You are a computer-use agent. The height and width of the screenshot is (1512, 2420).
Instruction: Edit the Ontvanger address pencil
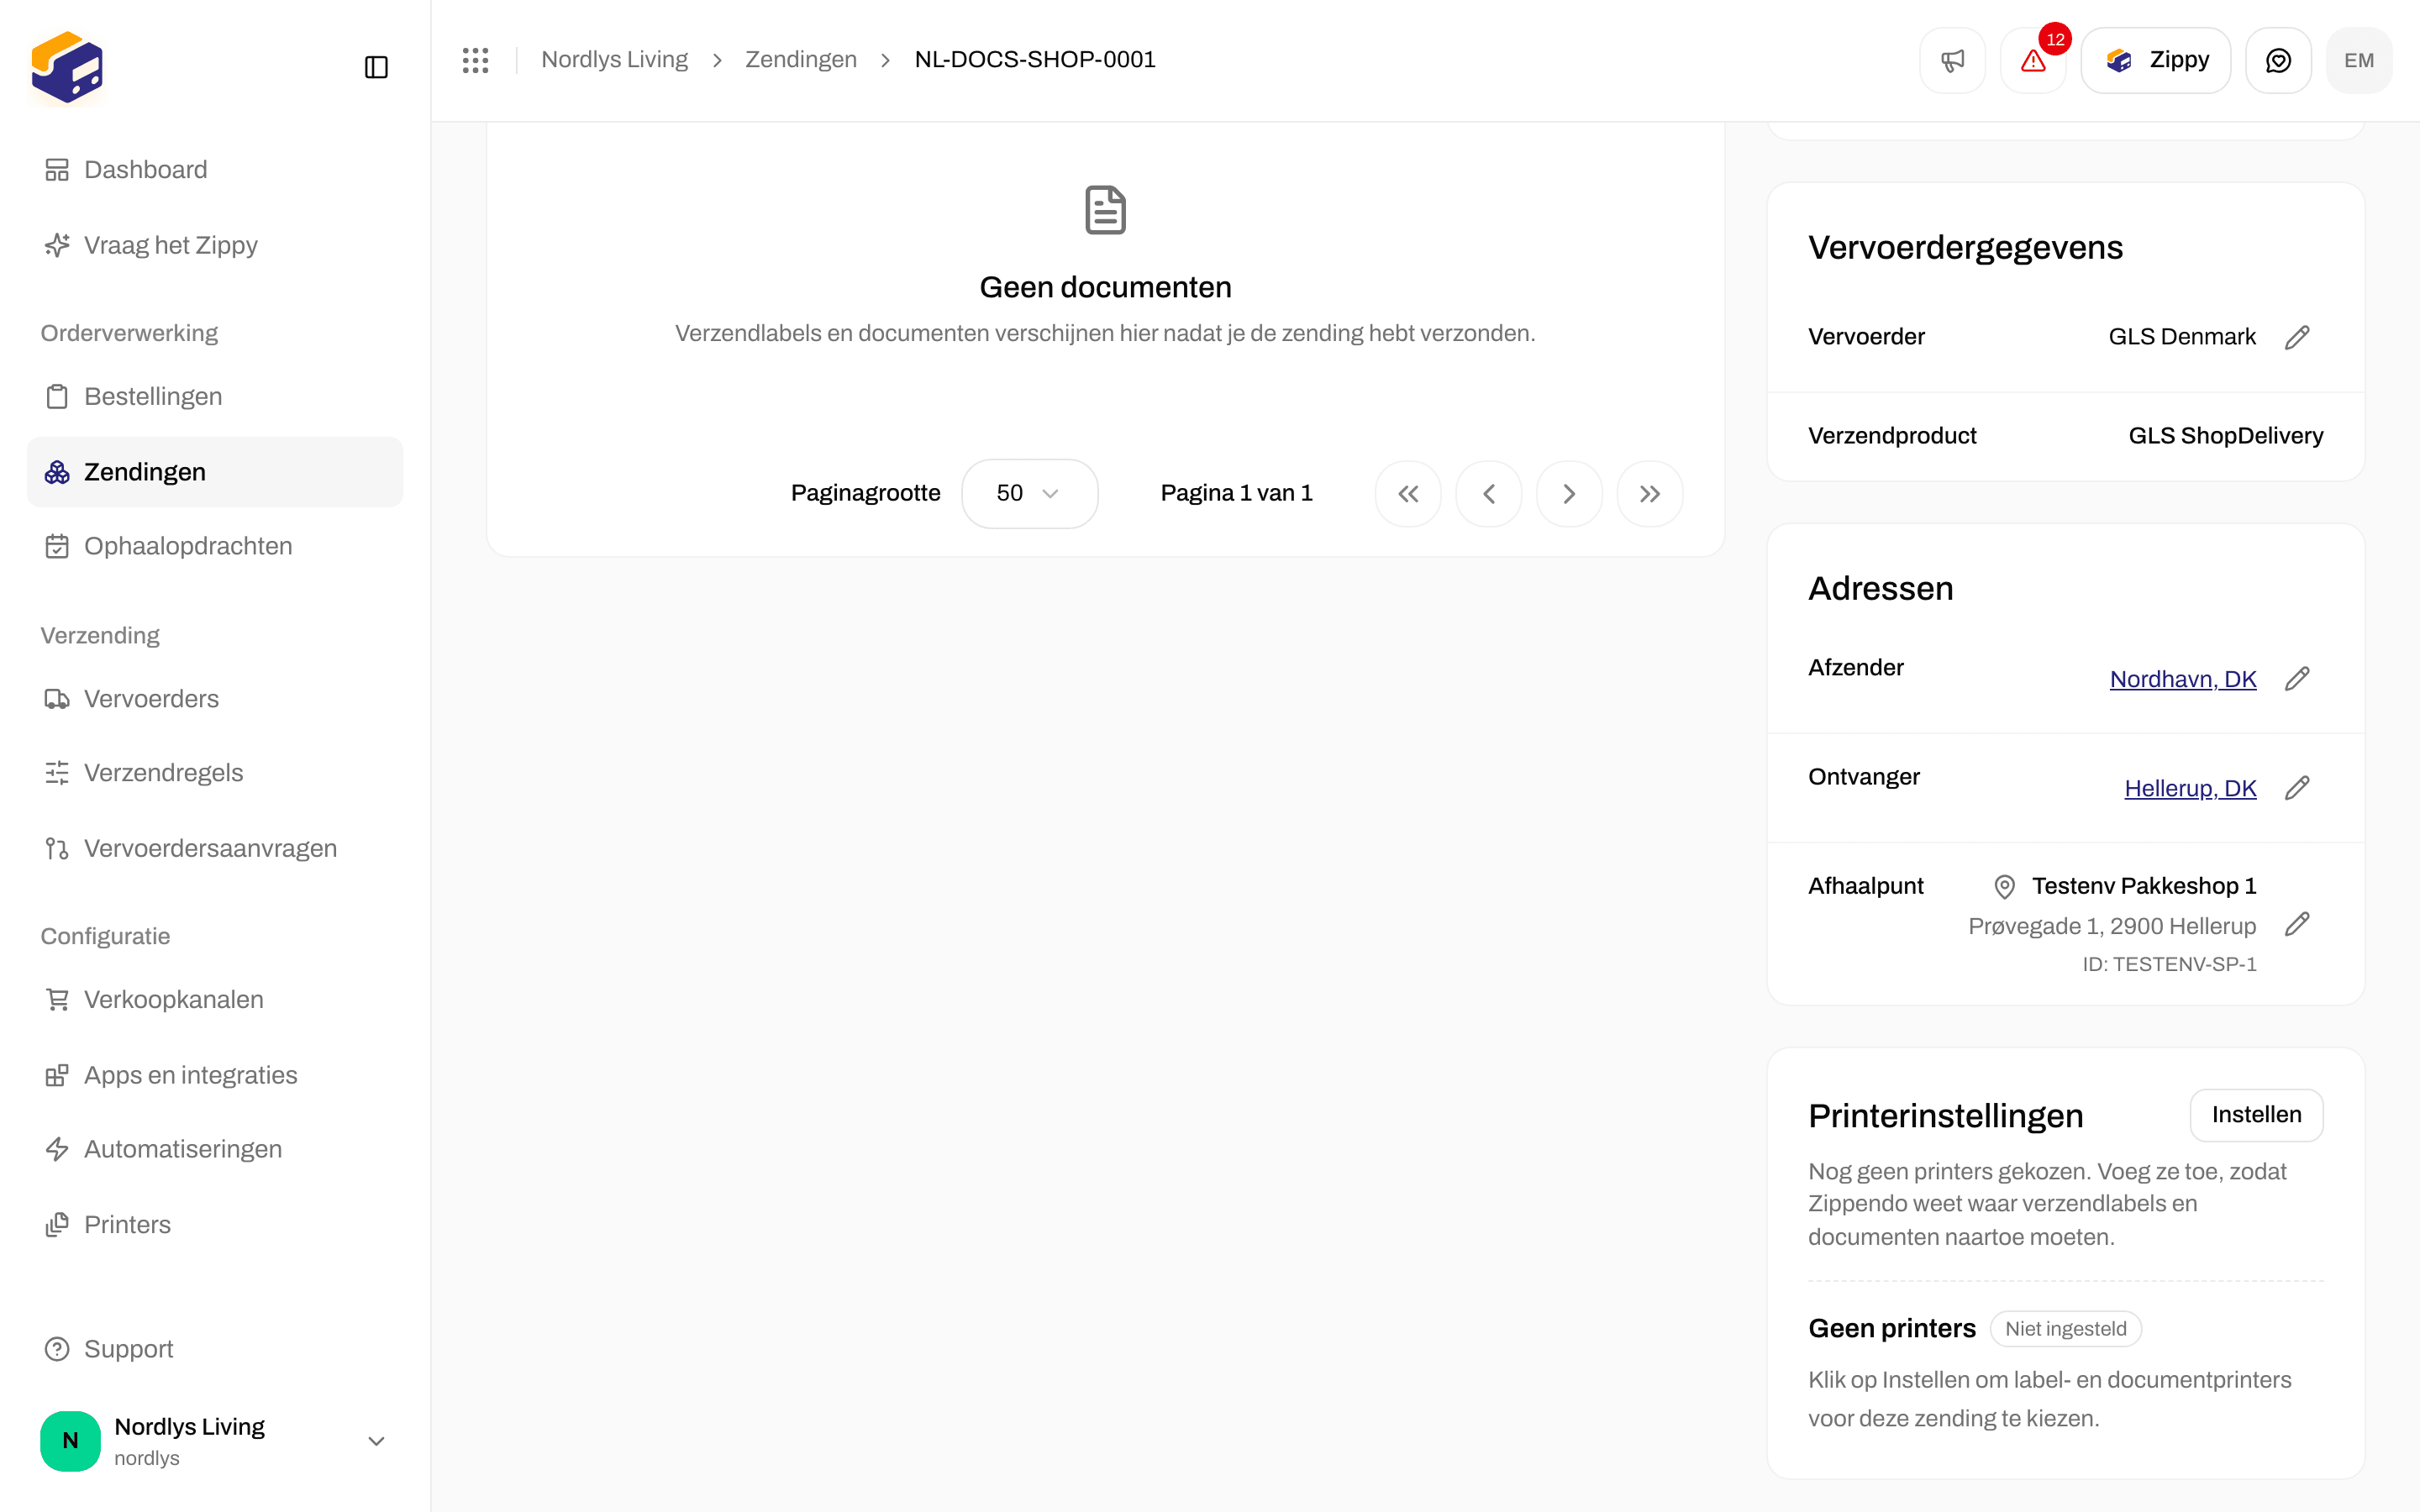[2297, 788]
